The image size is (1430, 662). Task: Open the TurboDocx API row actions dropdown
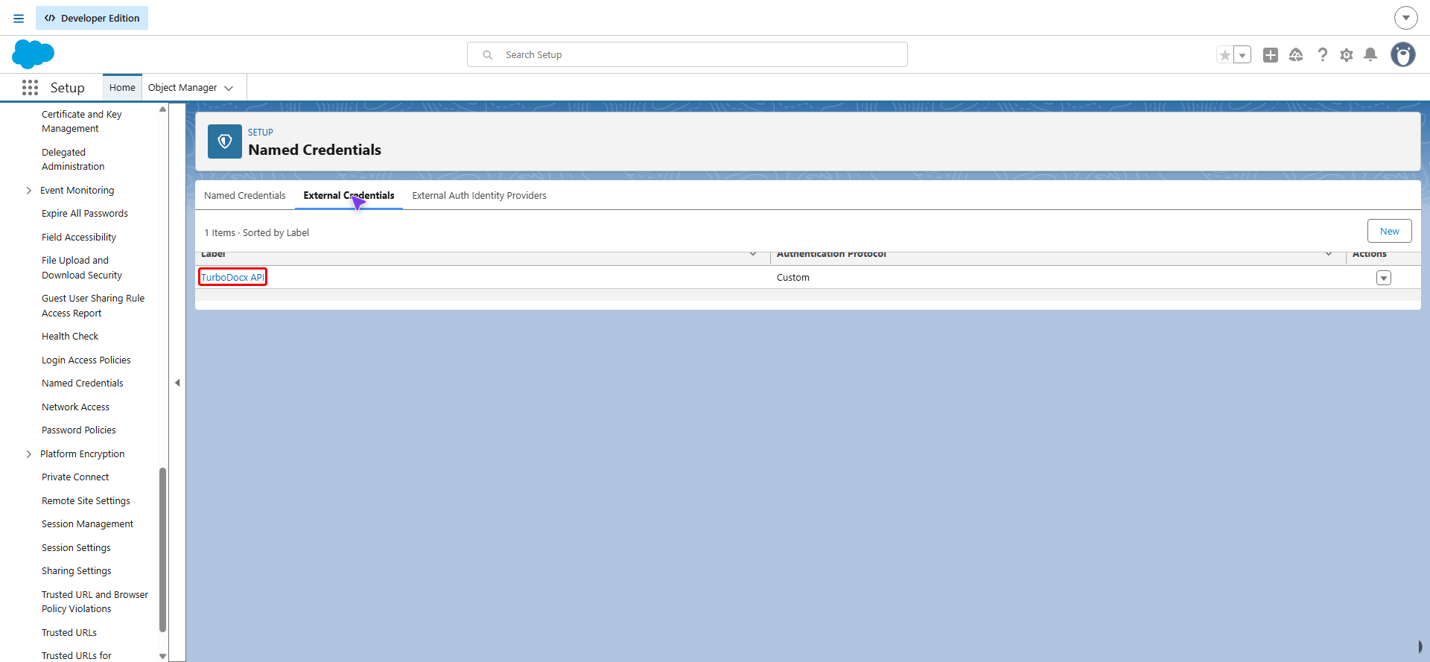[1384, 278]
